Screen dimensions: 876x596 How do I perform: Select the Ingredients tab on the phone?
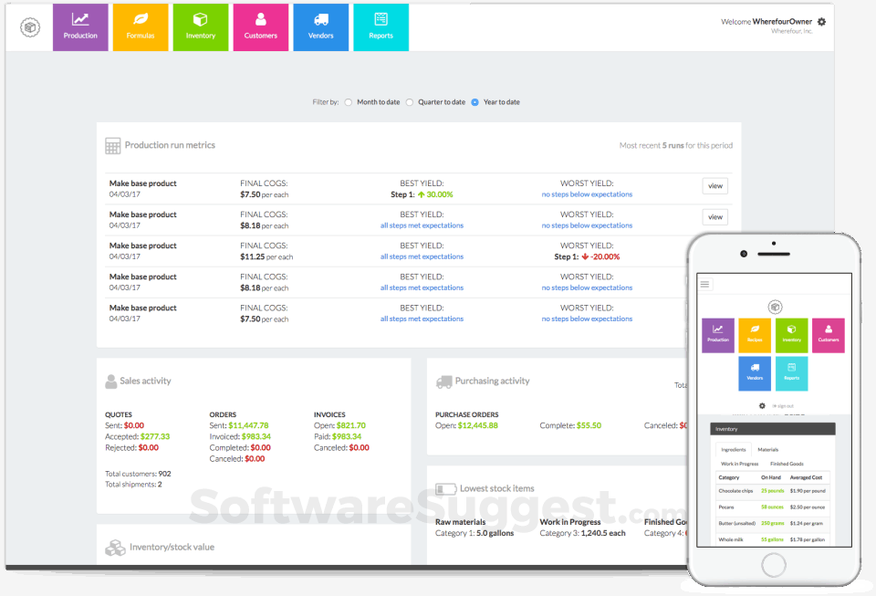click(735, 450)
